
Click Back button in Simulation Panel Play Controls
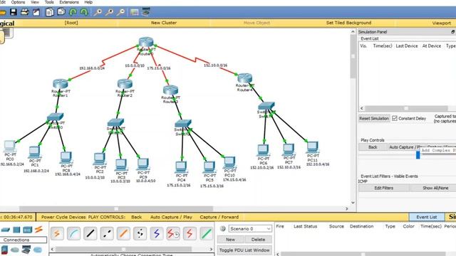coord(373,147)
